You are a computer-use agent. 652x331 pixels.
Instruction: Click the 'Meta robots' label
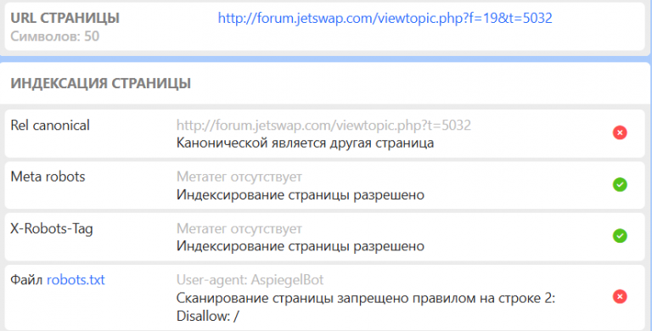click(x=48, y=177)
